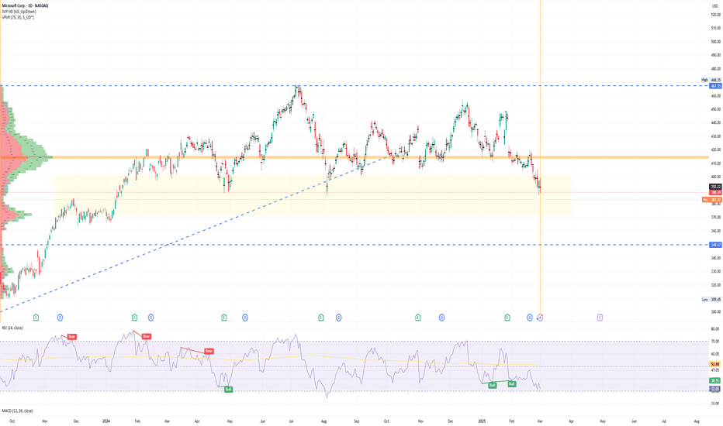Click the 2024 label on the time axis

coord(106,421)
